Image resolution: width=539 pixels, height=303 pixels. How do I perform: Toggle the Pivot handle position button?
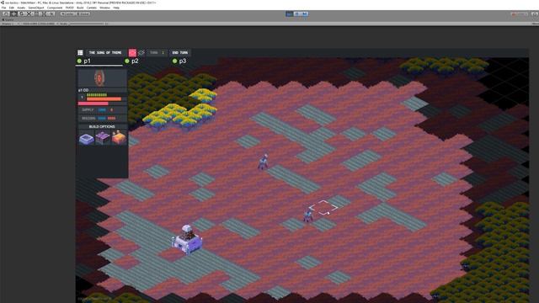click(x=68, y=13)
